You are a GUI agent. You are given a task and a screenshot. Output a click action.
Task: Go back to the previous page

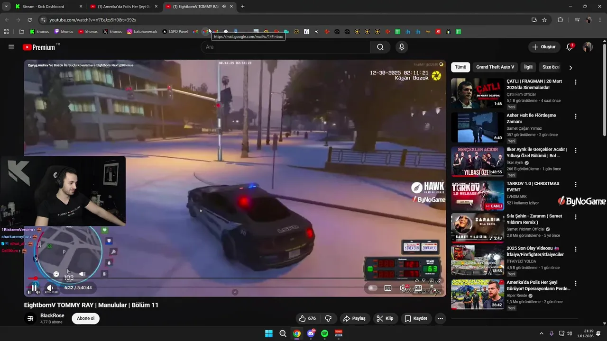point(7,20)
